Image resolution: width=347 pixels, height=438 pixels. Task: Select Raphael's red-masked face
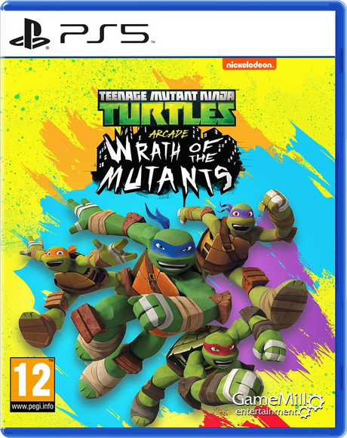tap(220, 351)
